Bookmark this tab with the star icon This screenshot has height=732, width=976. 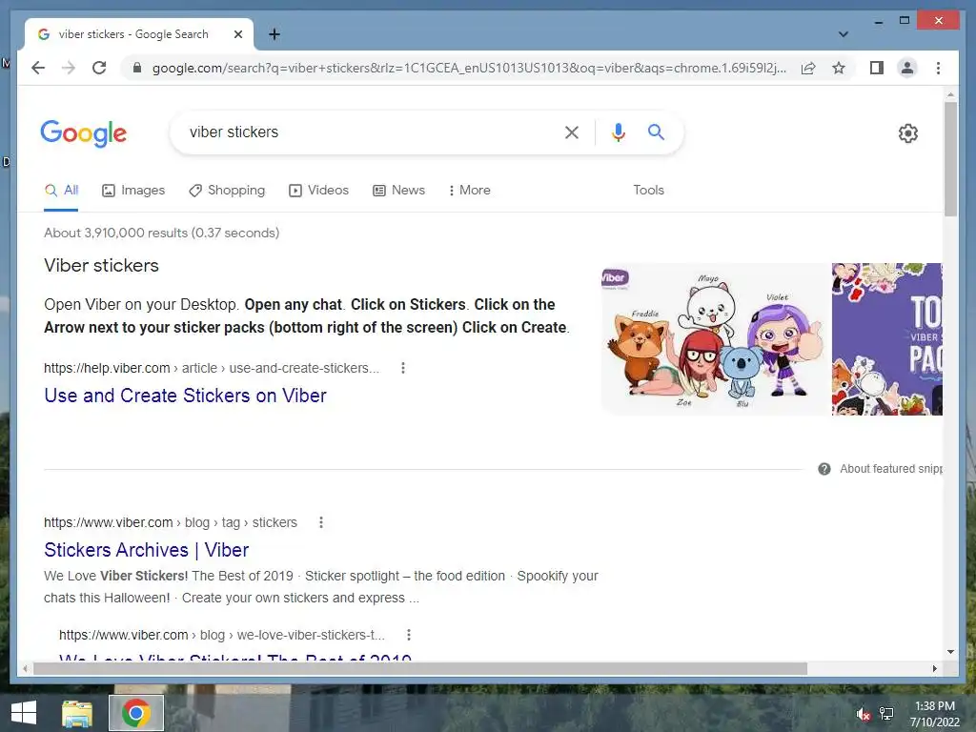pos(839,68)
